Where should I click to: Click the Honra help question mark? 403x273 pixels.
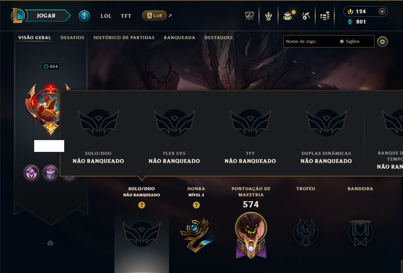click(196, 205)
